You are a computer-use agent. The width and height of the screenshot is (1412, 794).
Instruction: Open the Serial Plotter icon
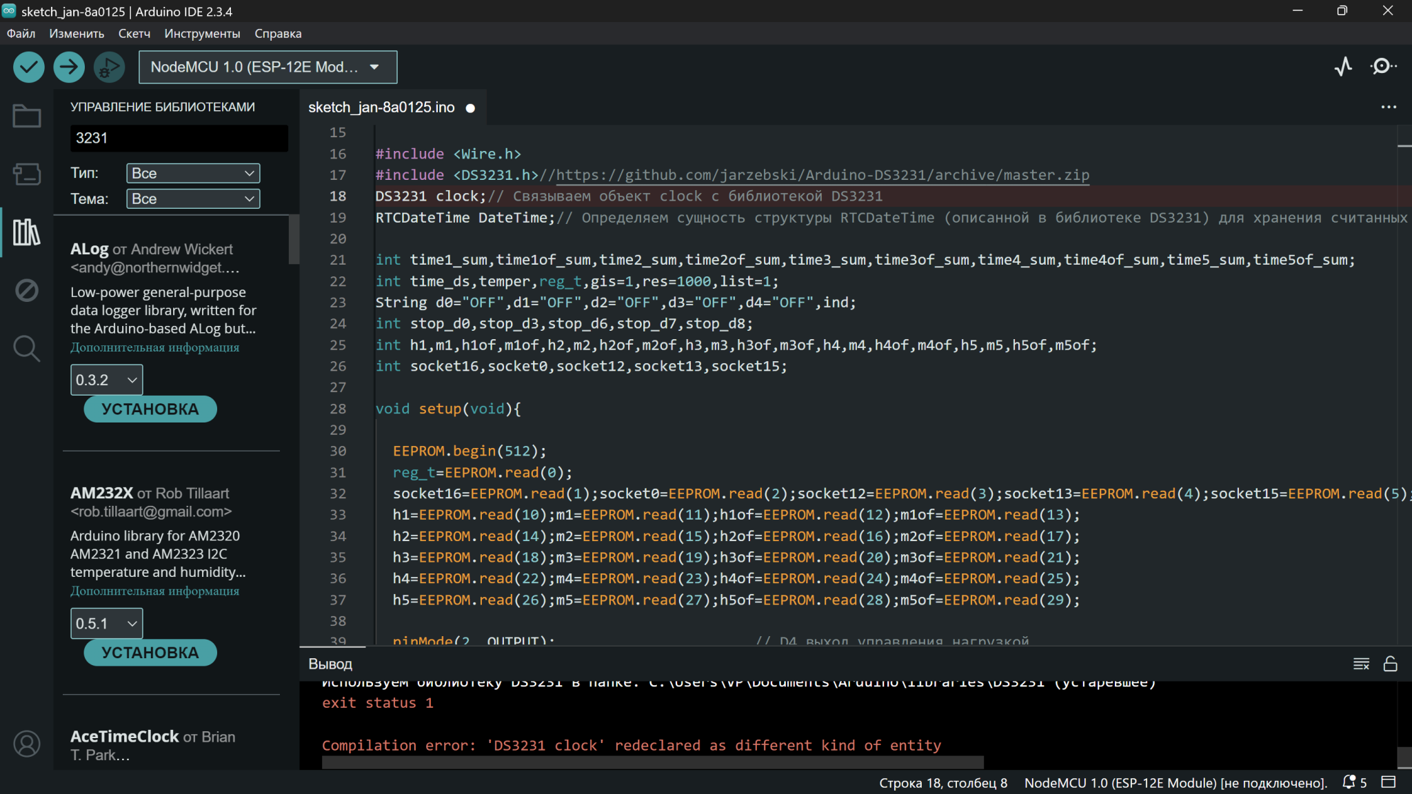click(x=1343, y=67)
